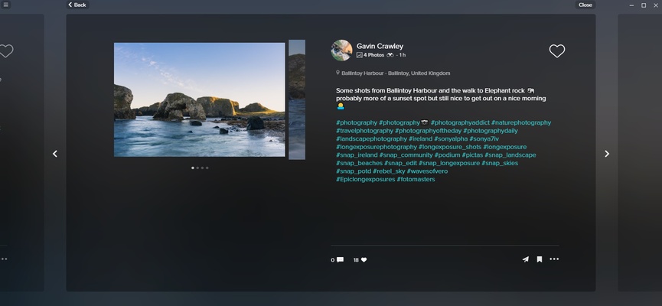
Task: Open the #rebel_sky hashtag
Action: [389, 171]
